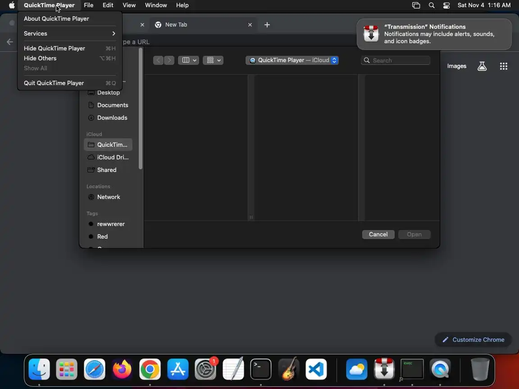This screenshot has height=389, width=519.
Task: Open the Window menu
Action: click(156, 5)
